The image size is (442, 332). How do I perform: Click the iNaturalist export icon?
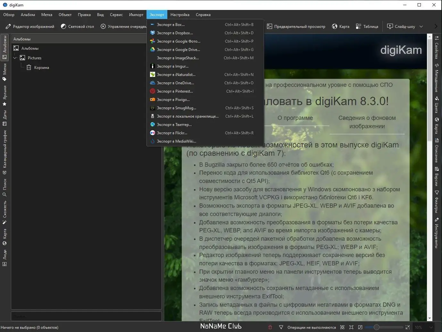point(153,74)
